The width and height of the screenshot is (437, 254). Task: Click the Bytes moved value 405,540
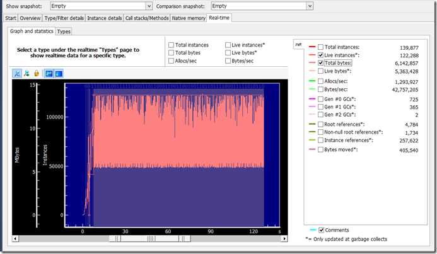click(x=409, y=151)
